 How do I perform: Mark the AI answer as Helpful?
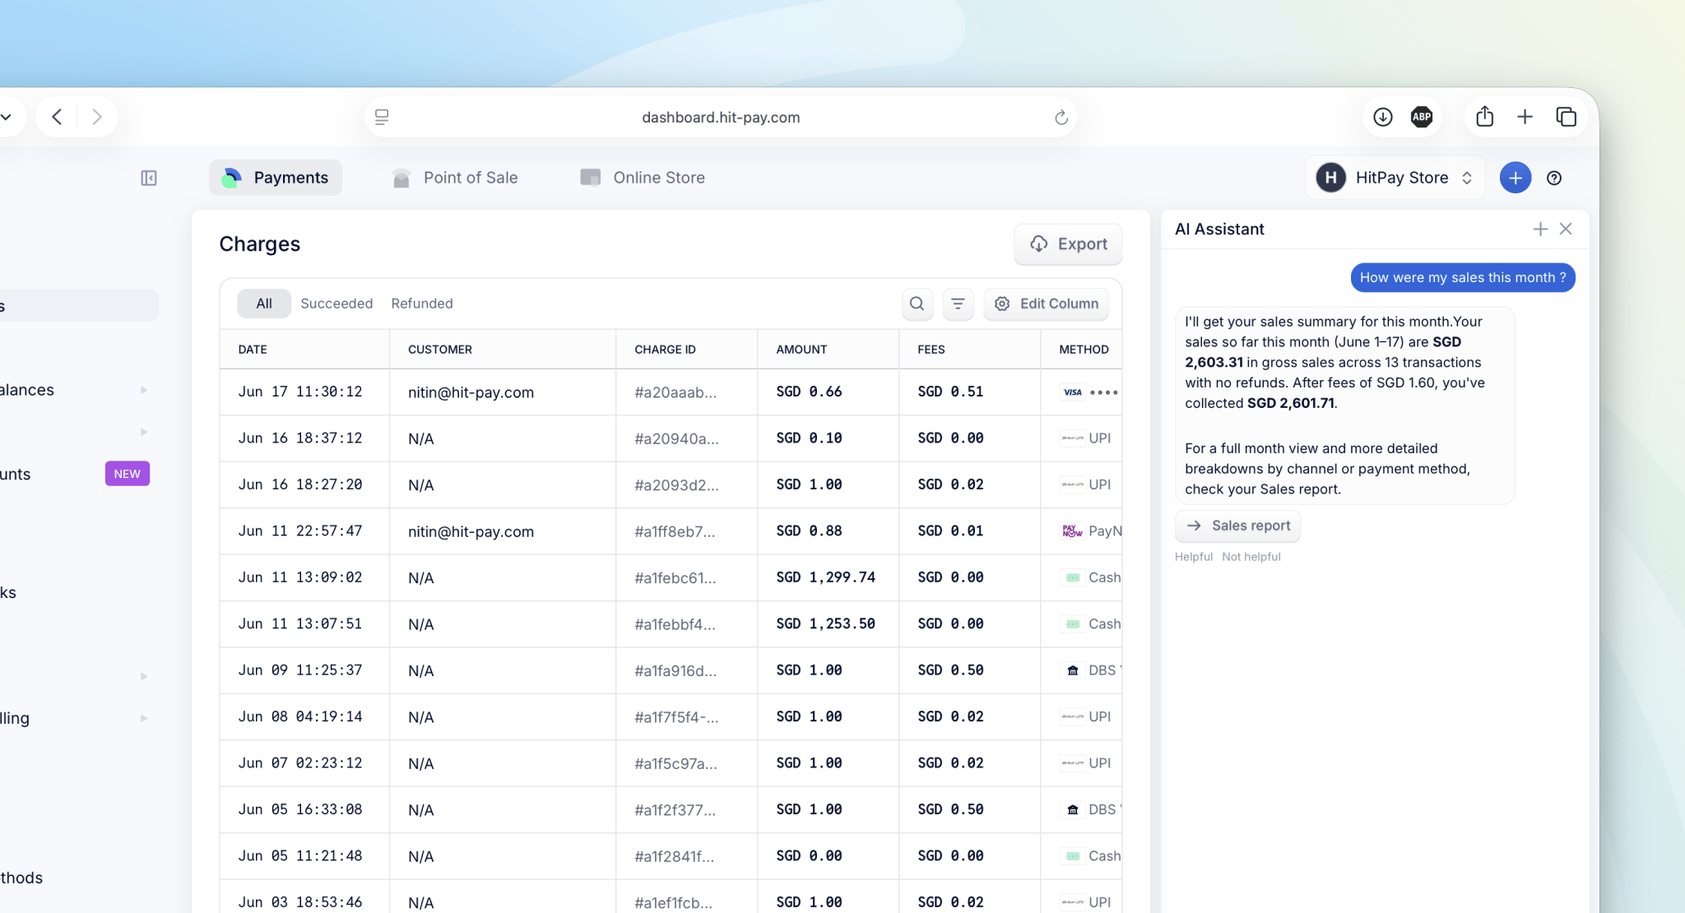click(1194, 557)
